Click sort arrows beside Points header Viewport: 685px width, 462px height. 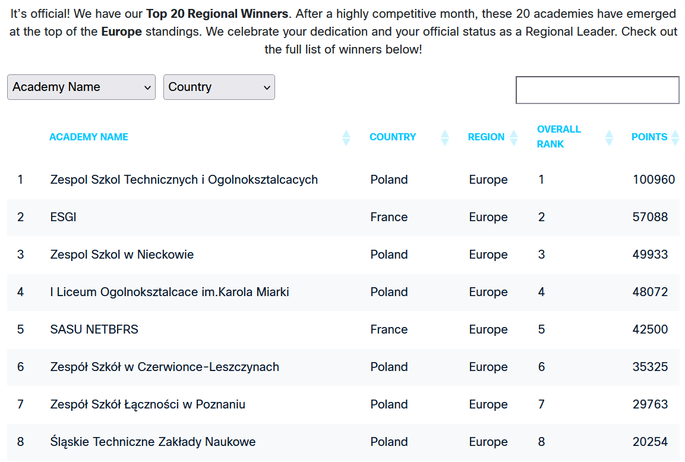(674, 138)
